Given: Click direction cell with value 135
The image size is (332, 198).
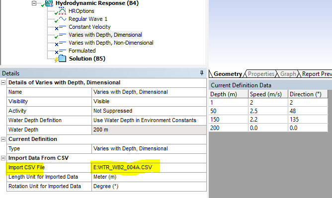Looking at the screenshot, I should click(308, 120).
